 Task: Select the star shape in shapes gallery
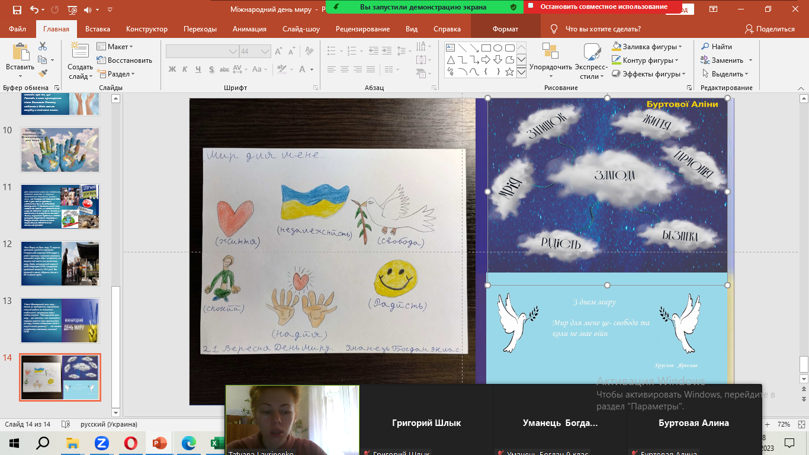coord(510,72)
